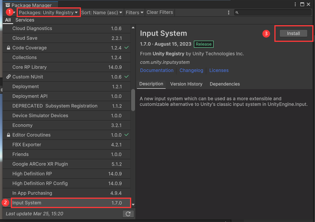The height and width of the screenshot is (222, 315).
Task: Click the package list scrollbar thumb
Action: tap(133, 100)
